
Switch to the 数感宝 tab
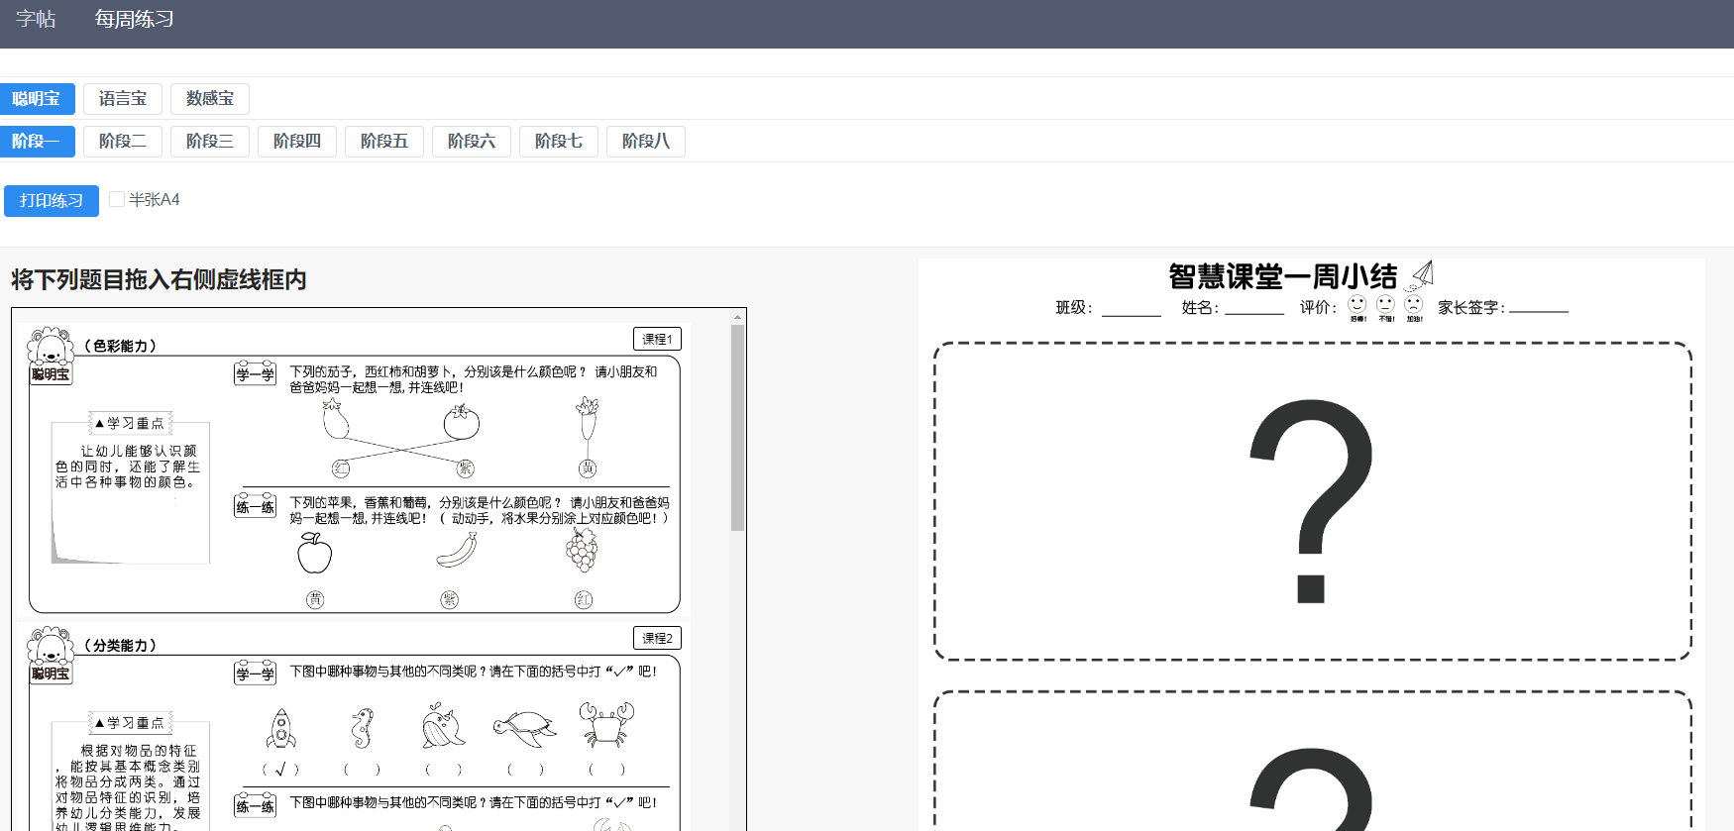pyautogui.click(x=210, y=99)
